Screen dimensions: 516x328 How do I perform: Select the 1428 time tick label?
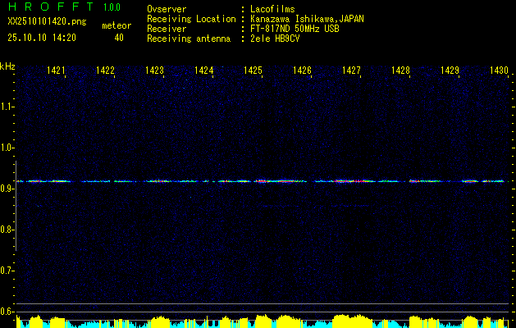click(x=400, y=71)
